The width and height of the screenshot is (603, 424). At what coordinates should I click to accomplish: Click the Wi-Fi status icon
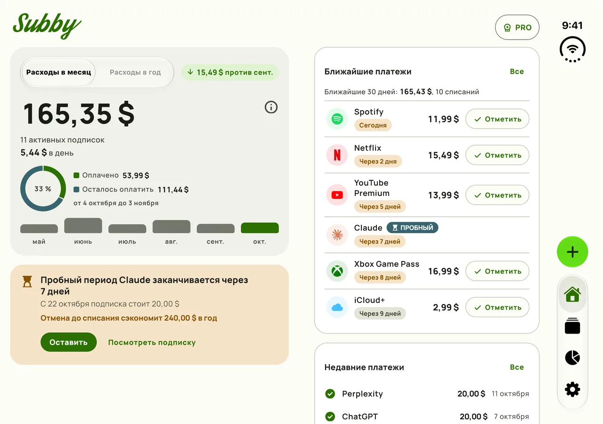tap(572, 49)
